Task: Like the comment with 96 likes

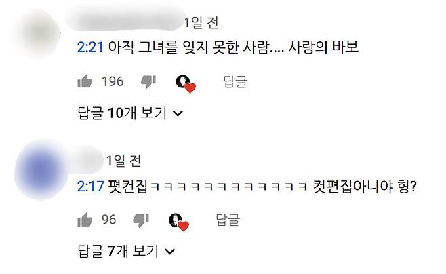Action: (85, 220)
